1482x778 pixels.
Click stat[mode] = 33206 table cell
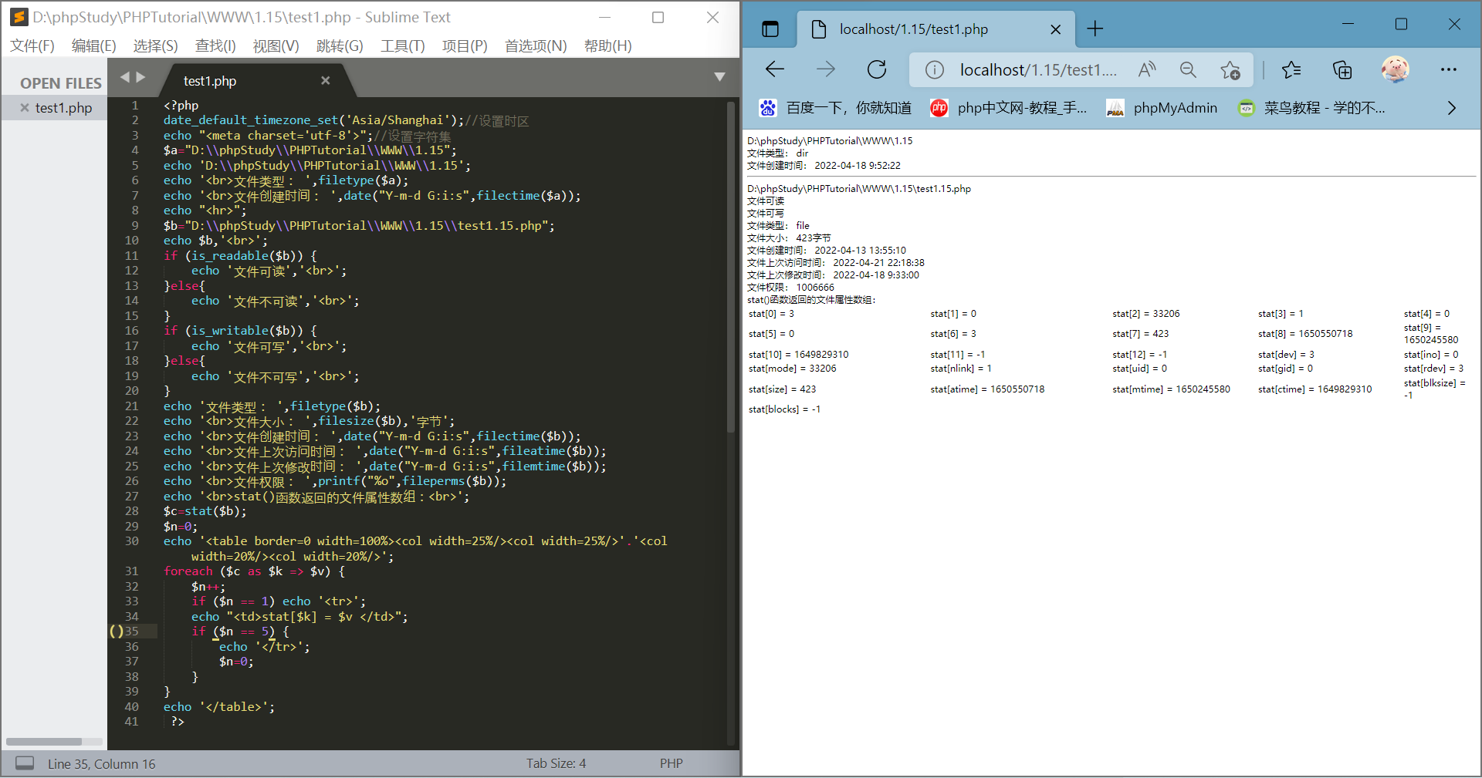pos(792,369)
